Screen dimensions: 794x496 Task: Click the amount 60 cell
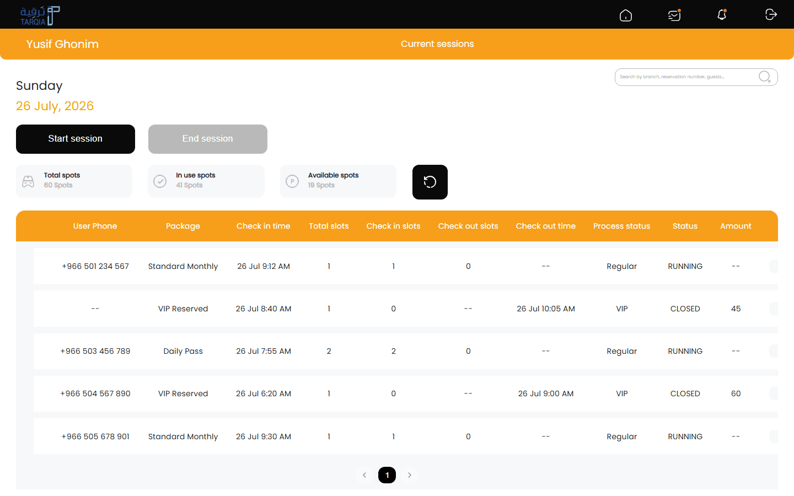736,393
